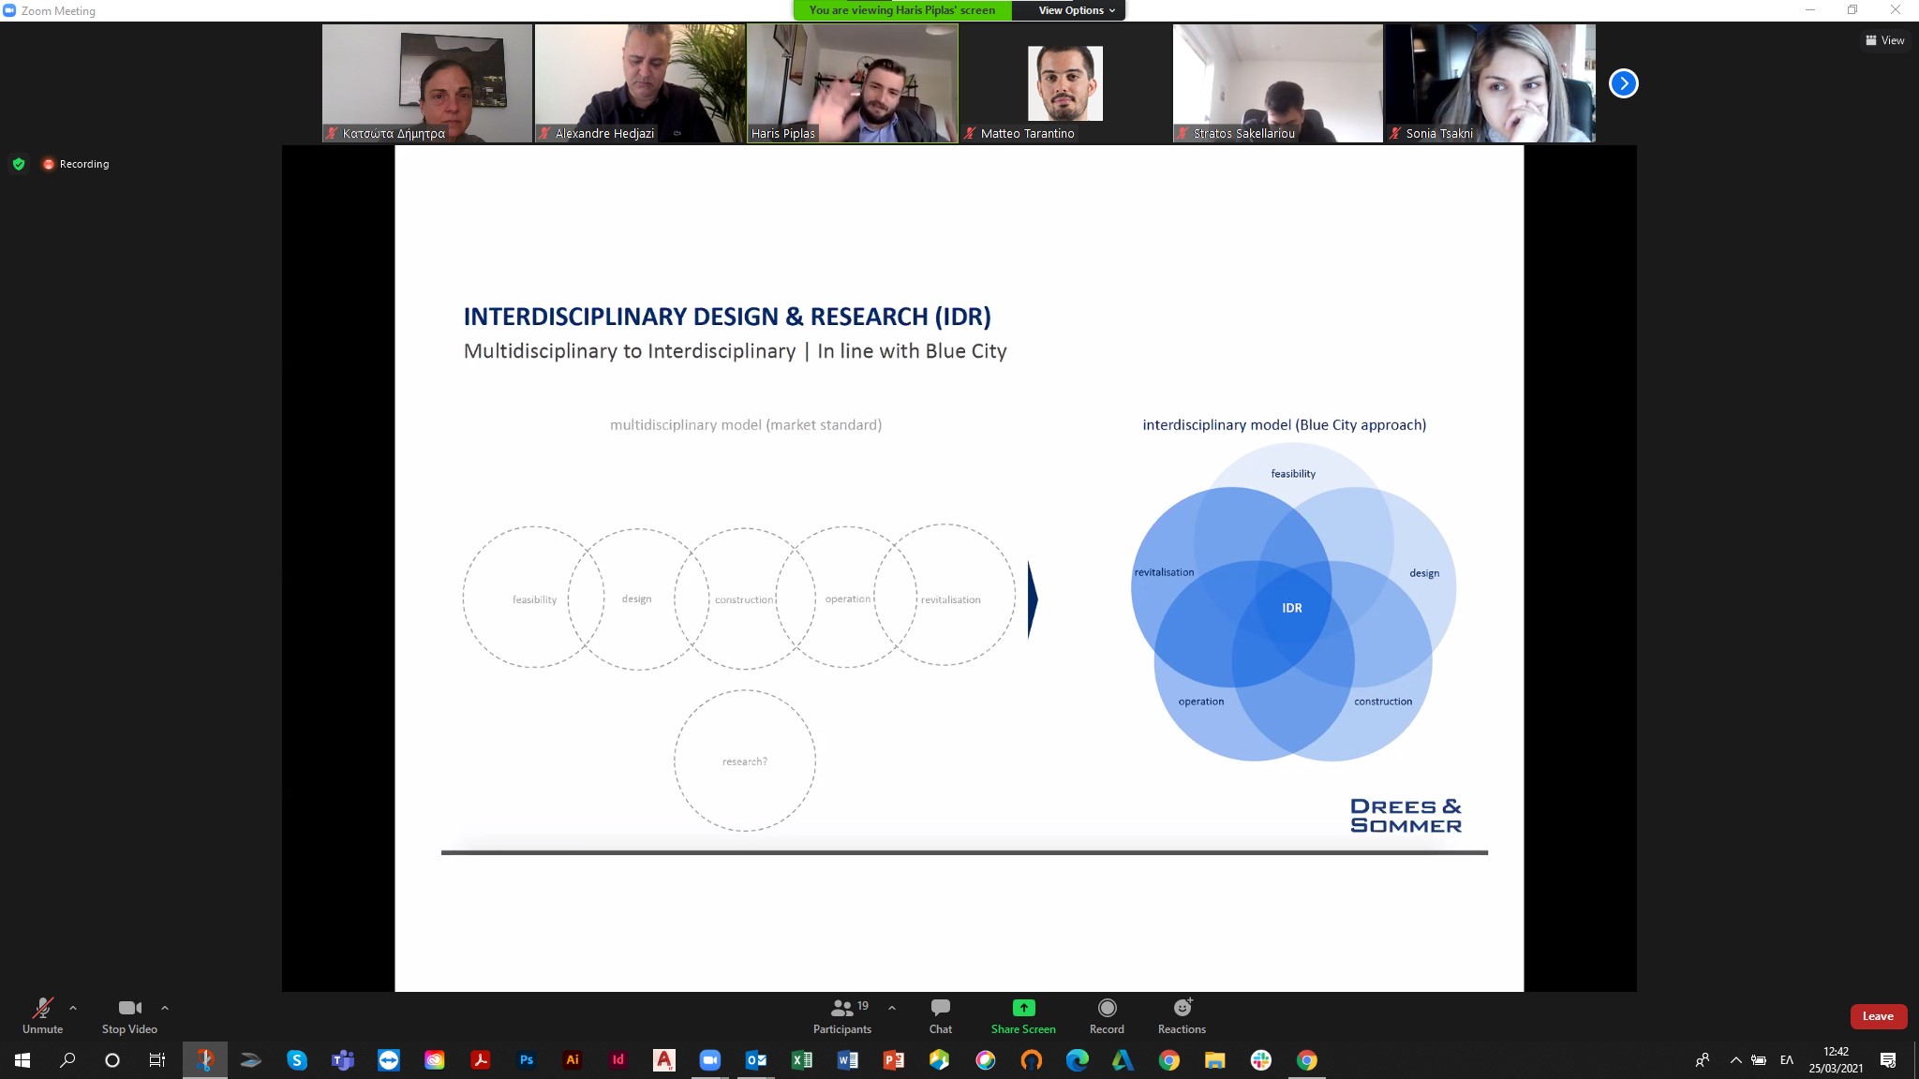Select Alexandre Hedjazi video thumbnail
Viewport: 1919px width, 1079px height.
coord(640,83)
